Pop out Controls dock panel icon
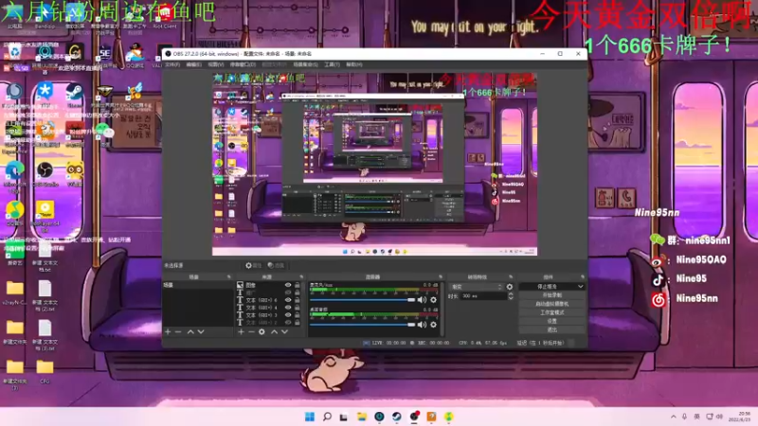The image size is (758, 426). coord(582,277)
